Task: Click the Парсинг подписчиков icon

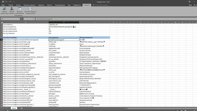Action: (x=5, y=10)
